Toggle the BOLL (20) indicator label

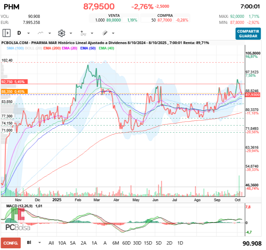[33, 48]
